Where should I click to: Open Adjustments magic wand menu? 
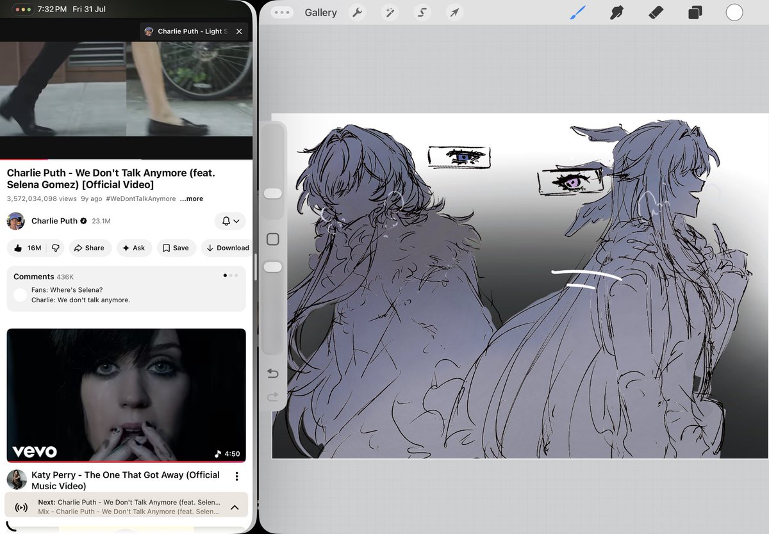pyautogui.click(x=389, y=13)
